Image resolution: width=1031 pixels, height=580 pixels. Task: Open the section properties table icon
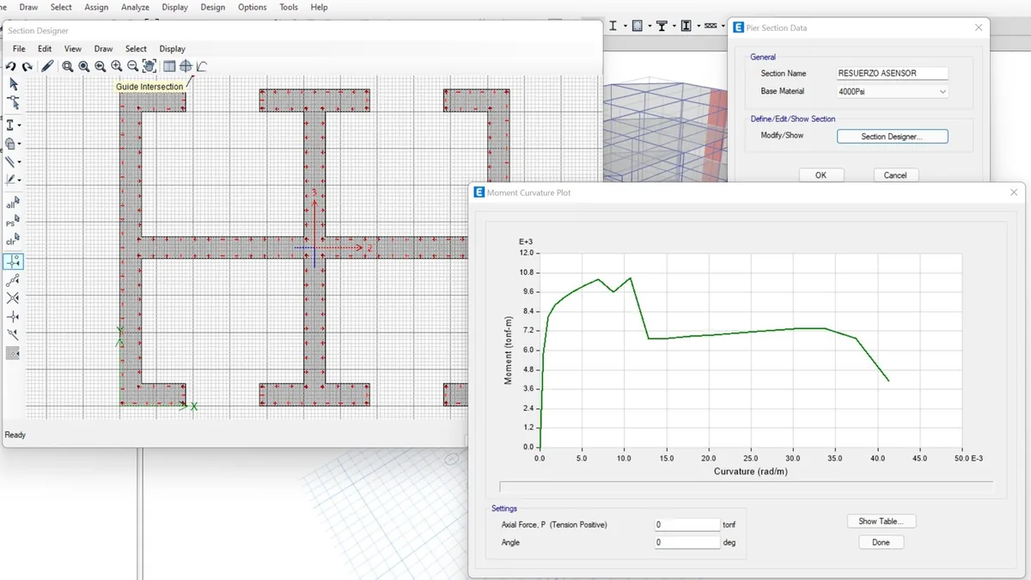click(x=169, y=66)
